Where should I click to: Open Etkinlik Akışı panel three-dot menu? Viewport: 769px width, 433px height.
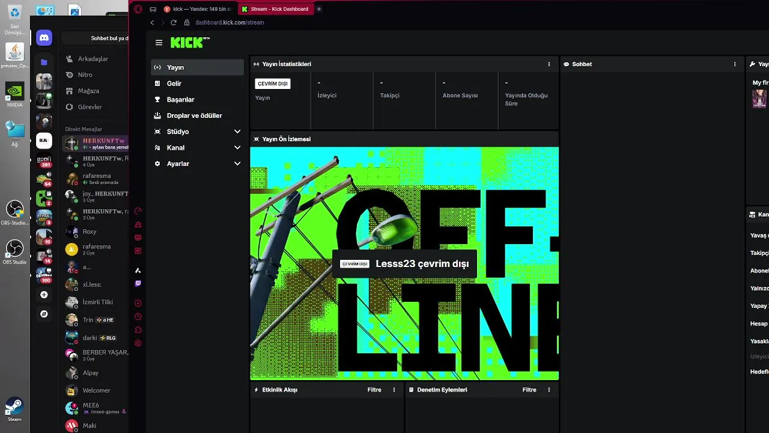[394, 390]
